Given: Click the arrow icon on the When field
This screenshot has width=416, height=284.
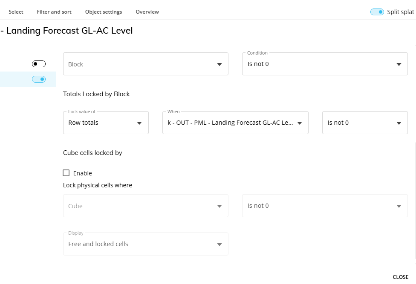Looking at the screenshot, I should 300,123.
